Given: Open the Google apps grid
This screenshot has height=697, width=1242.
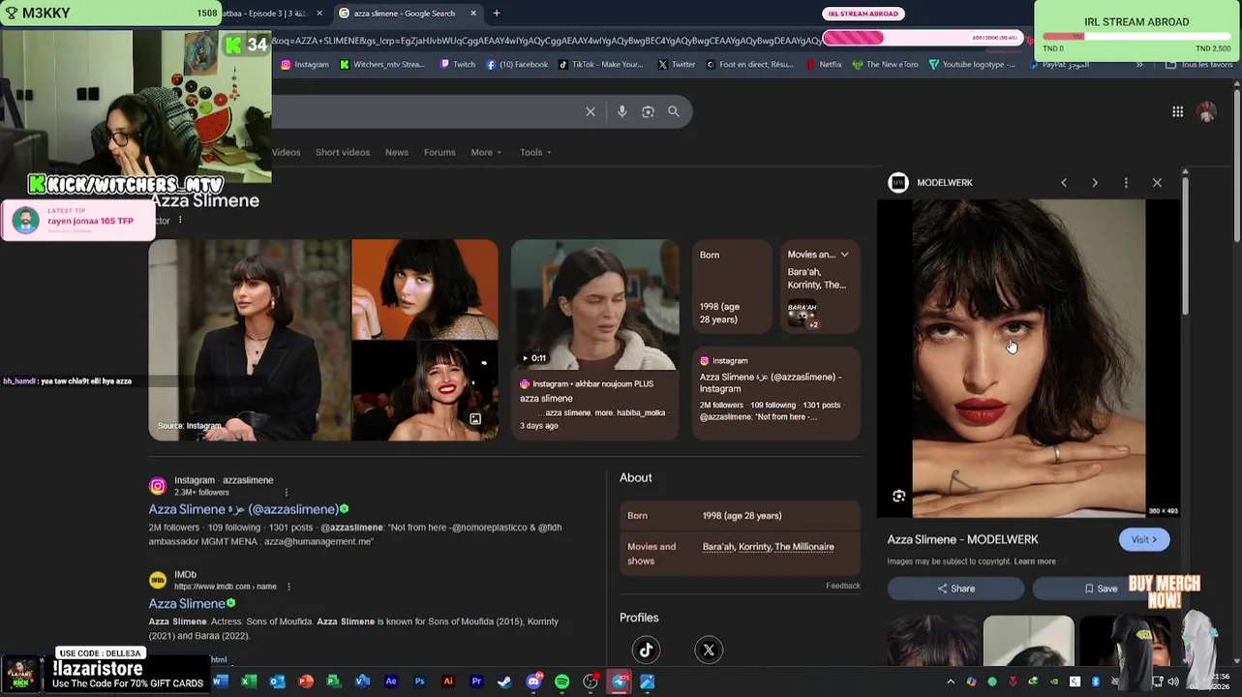Looking at the screenshot, I should click(x=1177, y=112).
